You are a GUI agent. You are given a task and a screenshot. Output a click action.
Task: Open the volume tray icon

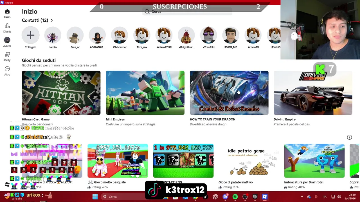(339, 197)
